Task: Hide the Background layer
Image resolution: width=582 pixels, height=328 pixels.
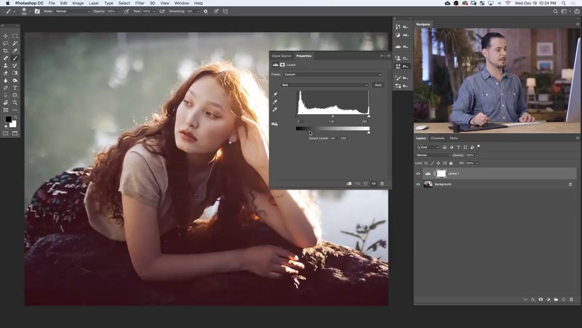Action: [x=418, y=184]
